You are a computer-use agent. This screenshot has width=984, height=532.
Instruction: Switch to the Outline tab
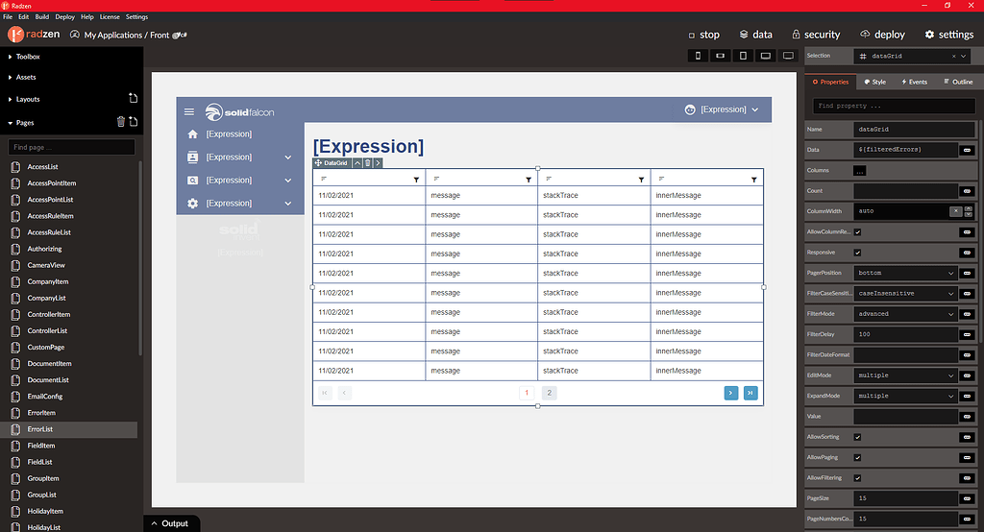click(958, 83)
